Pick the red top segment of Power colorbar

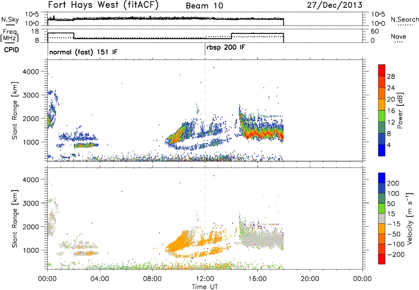[x=382, y=71]
